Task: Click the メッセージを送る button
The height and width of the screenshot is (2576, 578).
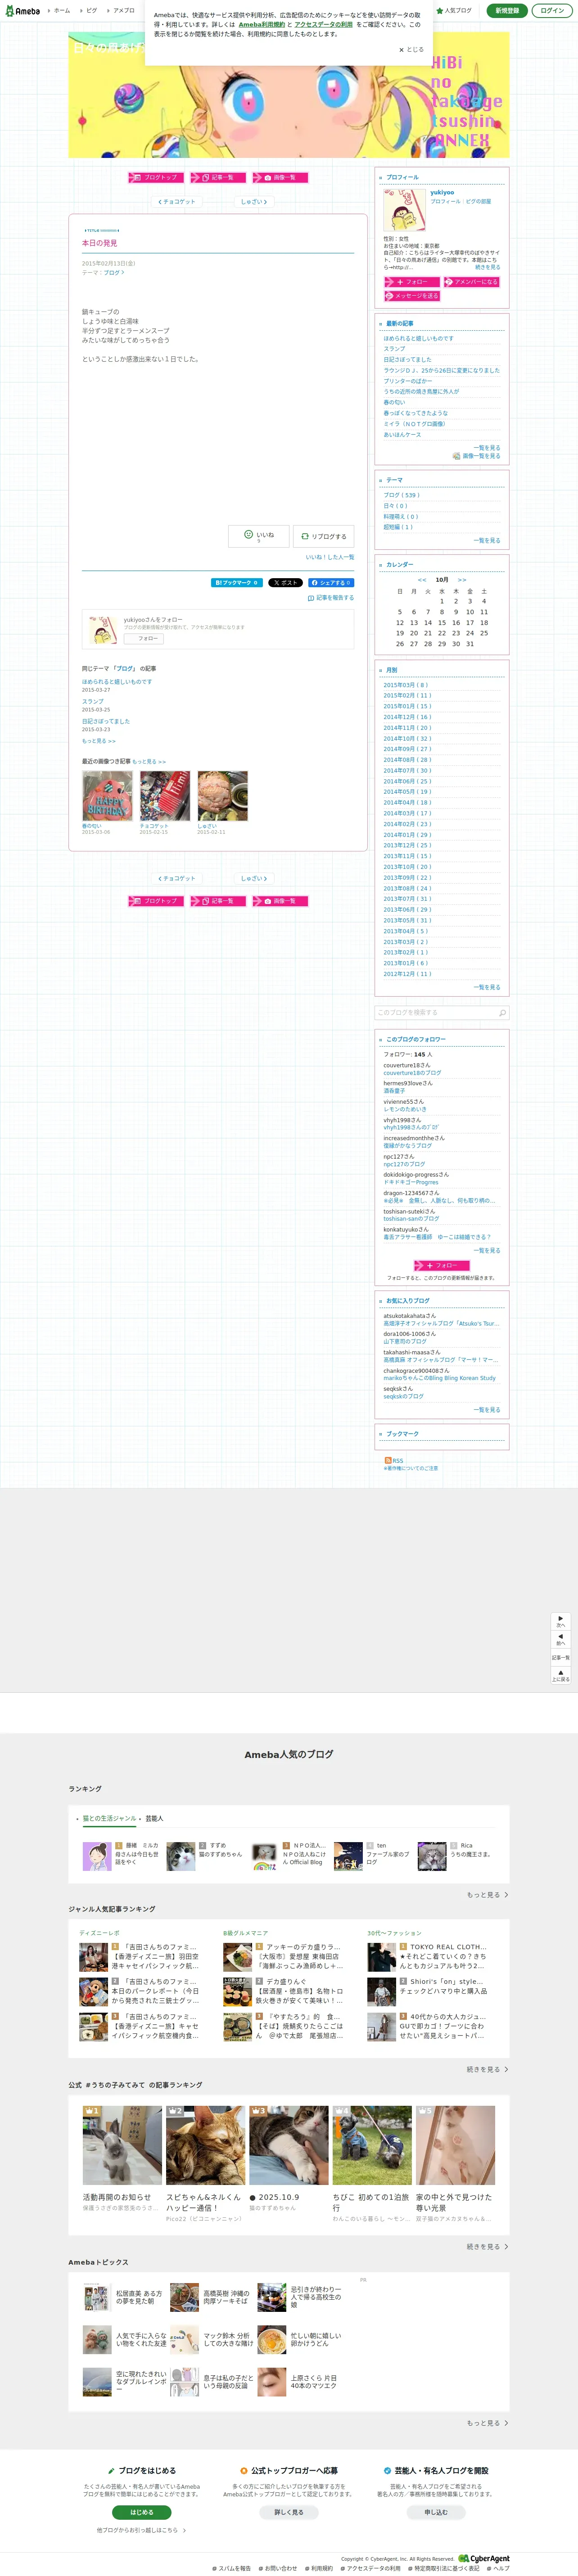Action: 412,296
